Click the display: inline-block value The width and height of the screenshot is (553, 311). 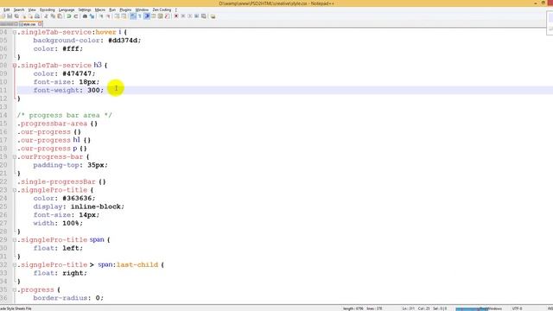(x=96, y=206)
